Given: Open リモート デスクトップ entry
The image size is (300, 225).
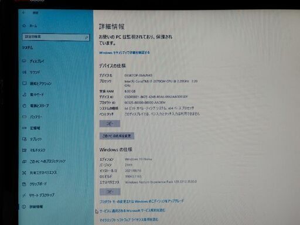Looking at the screenshot, I should (38, 195).
